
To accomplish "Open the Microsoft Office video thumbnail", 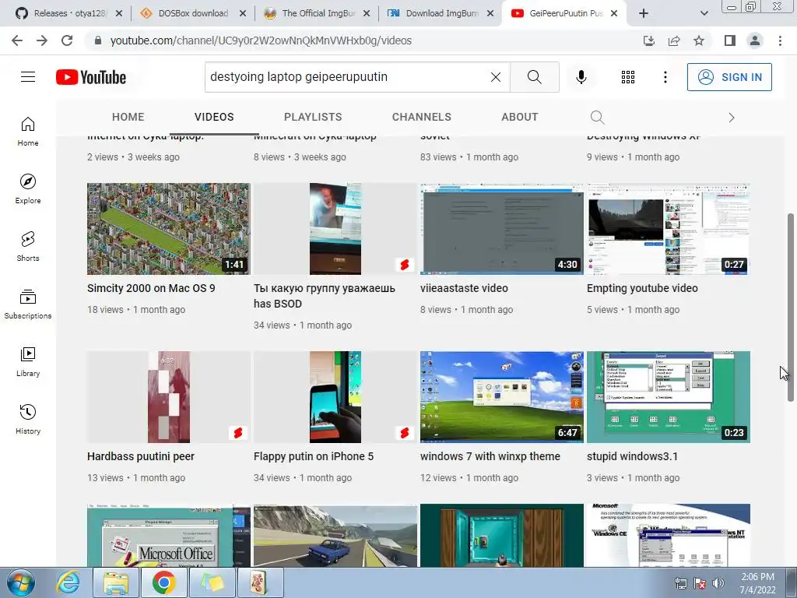I will tap(169, 536).
